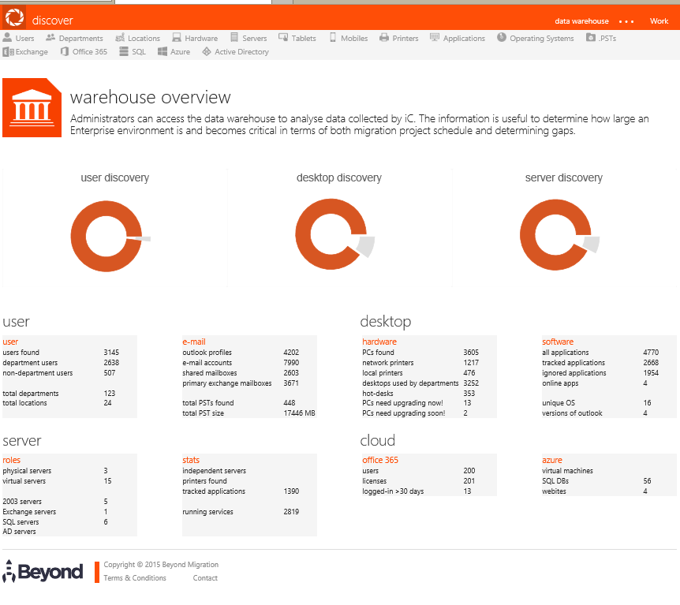The width and height of the screenshot is (680, 605).
Task: Open the orange stats section heading
Action: tap(191, 460)
